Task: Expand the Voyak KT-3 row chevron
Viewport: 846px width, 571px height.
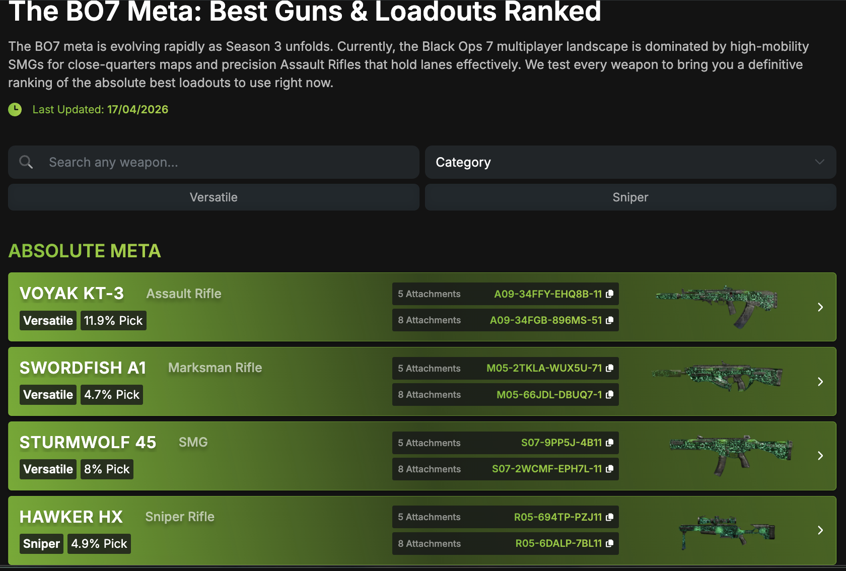Action: coord(820,307)
